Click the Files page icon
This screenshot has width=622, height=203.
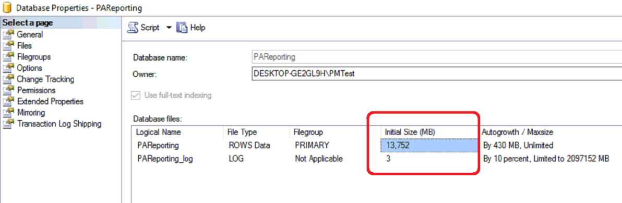click(x=8, y=45)
